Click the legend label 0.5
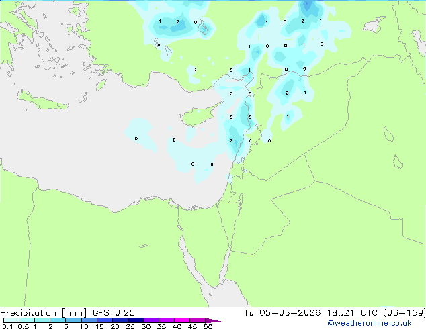 (x=23, y=326)
